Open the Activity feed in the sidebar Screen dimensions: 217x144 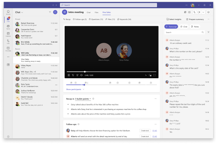coord(8,12)
